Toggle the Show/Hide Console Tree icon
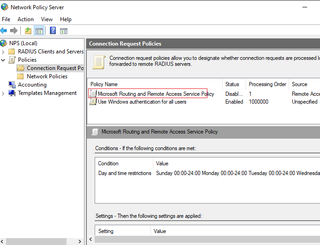This screenshot has height=245, width=320. coord(39,31)
